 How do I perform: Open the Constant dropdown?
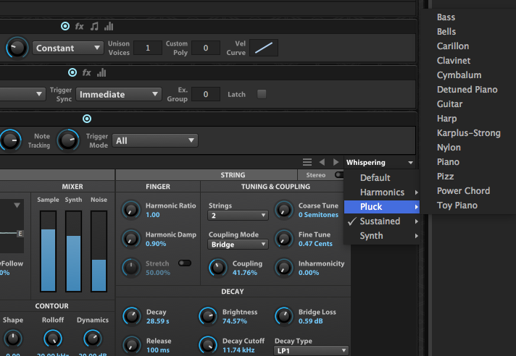[x=67, y=48]
